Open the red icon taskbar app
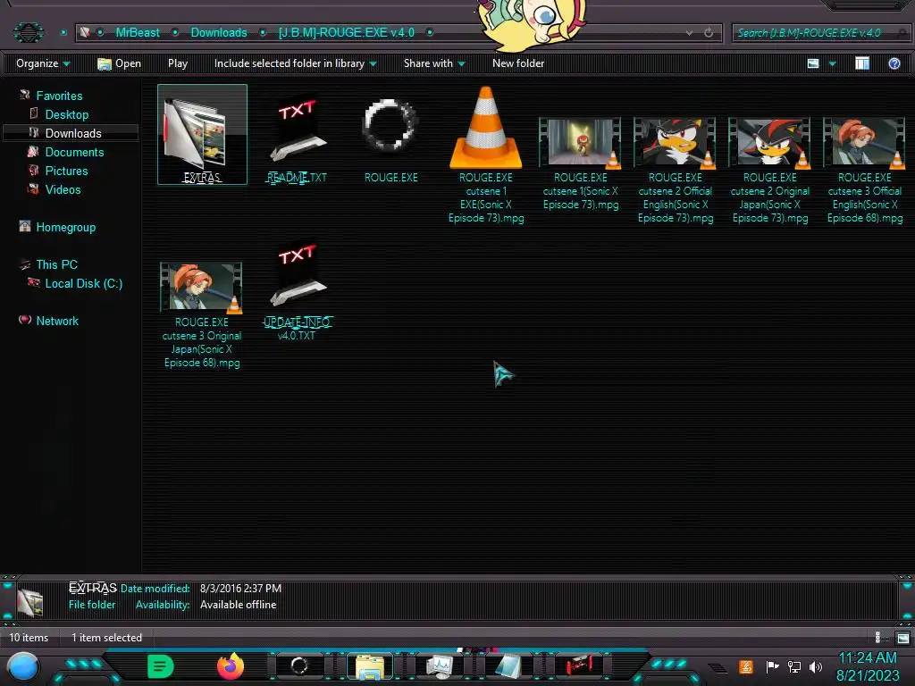The width and height of the screenshot is (915, 686). pos(578,665)
